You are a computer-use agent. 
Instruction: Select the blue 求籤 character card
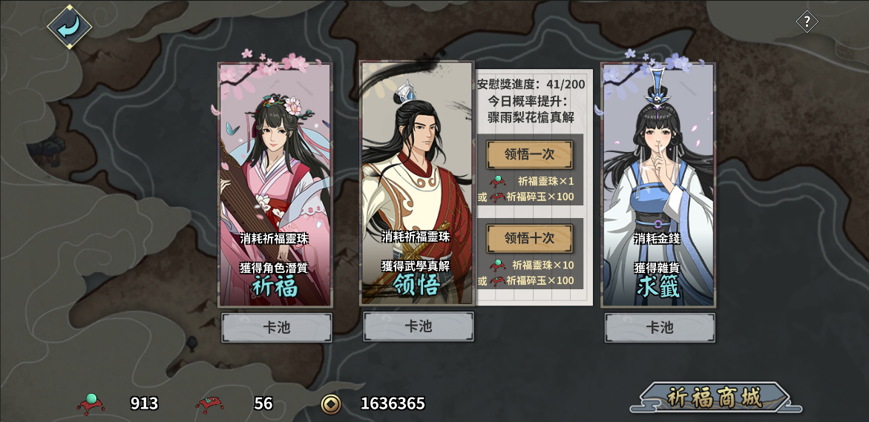click(658, 185)
